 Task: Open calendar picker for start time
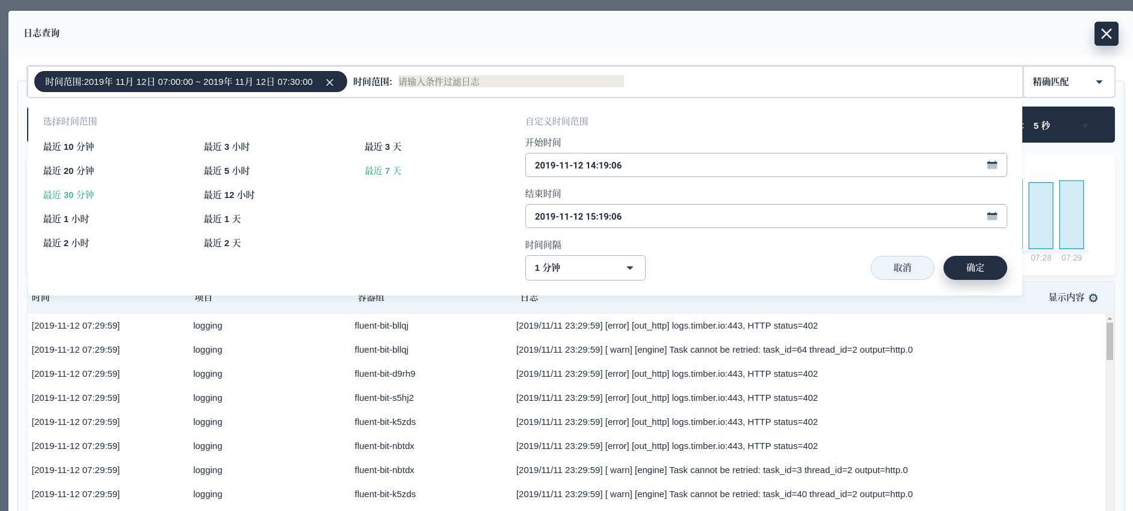[992, 165]
